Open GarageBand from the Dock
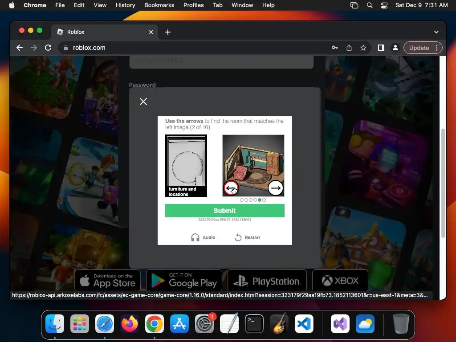Viewport: 456px width, 342px height. (x=279, y=324)
